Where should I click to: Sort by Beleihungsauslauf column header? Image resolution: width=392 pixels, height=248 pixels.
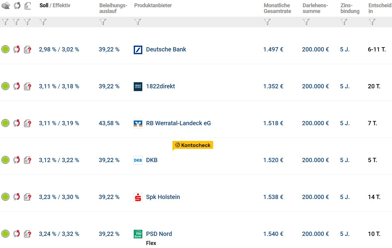(x=113, y=8)
